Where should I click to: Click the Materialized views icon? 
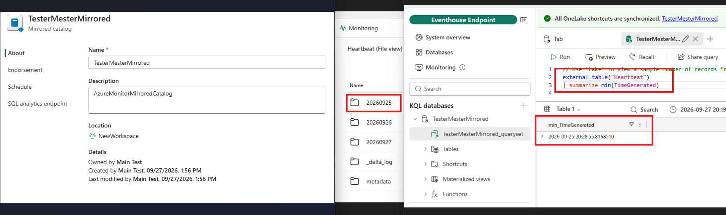[x=435, y=179]
